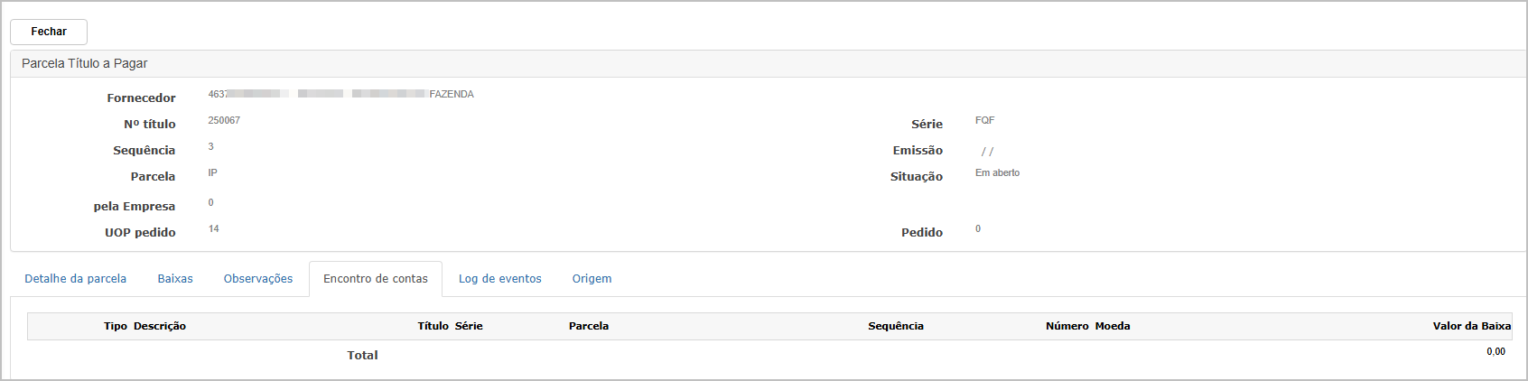Click the Descrição column header
The image size is (1528, 381).
click(x=160, y=326)
